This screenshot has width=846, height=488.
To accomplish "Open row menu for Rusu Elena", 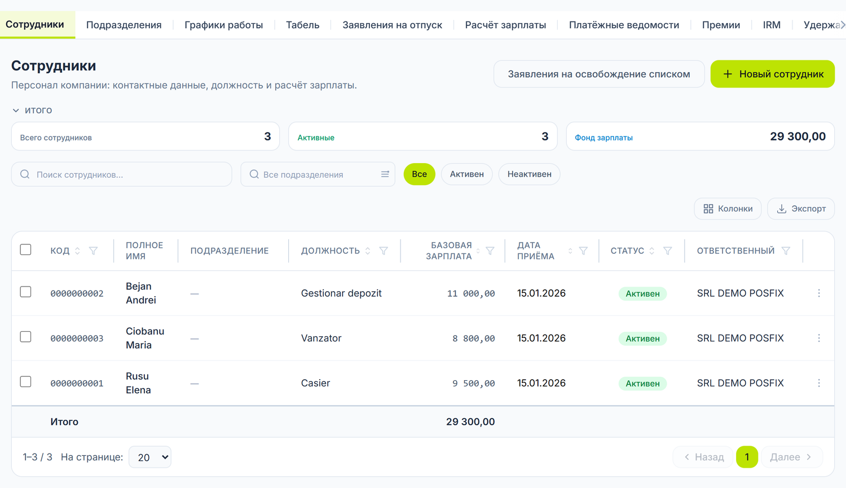I will [x=819, y=383].
